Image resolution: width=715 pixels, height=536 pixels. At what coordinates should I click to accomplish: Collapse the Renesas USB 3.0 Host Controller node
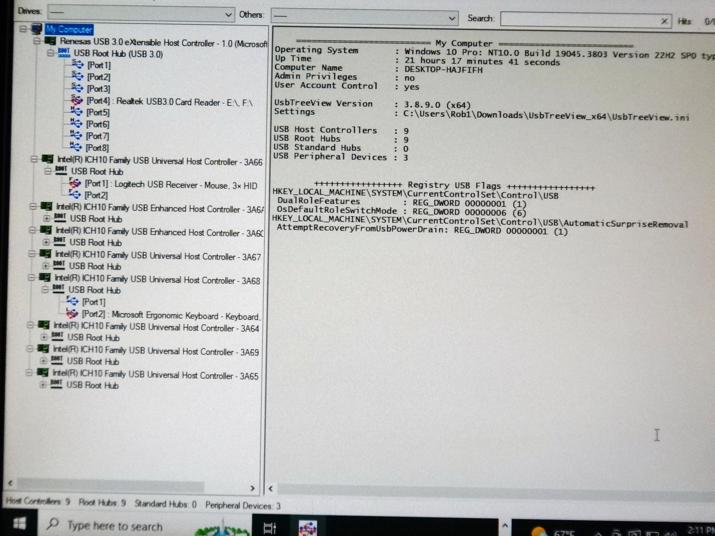tap(37, 41)
